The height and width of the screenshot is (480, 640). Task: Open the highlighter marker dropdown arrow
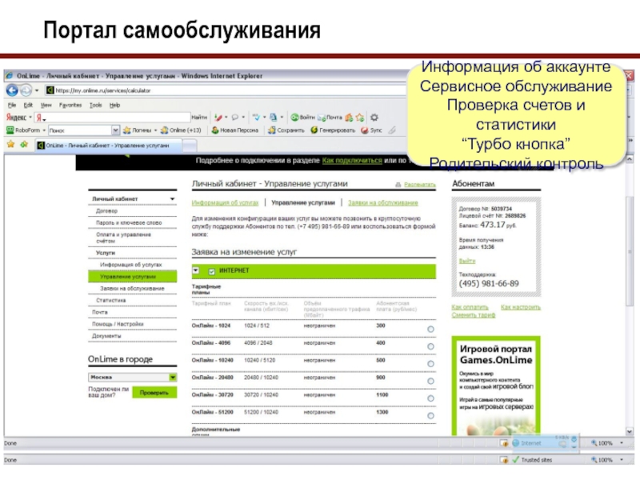[x=226, y=118]
